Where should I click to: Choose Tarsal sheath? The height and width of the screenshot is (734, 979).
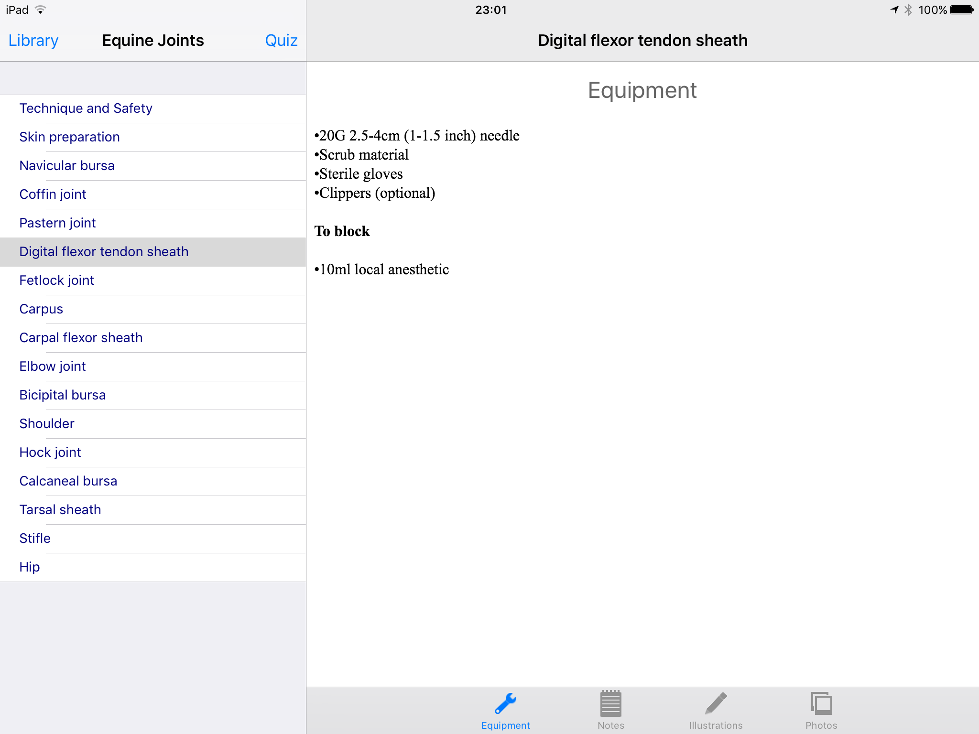click(153, 510)
